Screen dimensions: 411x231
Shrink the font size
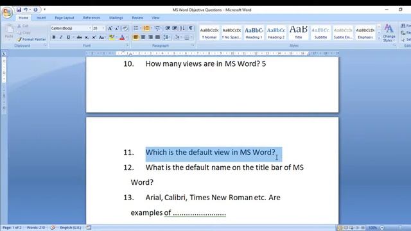pos(117,28)
